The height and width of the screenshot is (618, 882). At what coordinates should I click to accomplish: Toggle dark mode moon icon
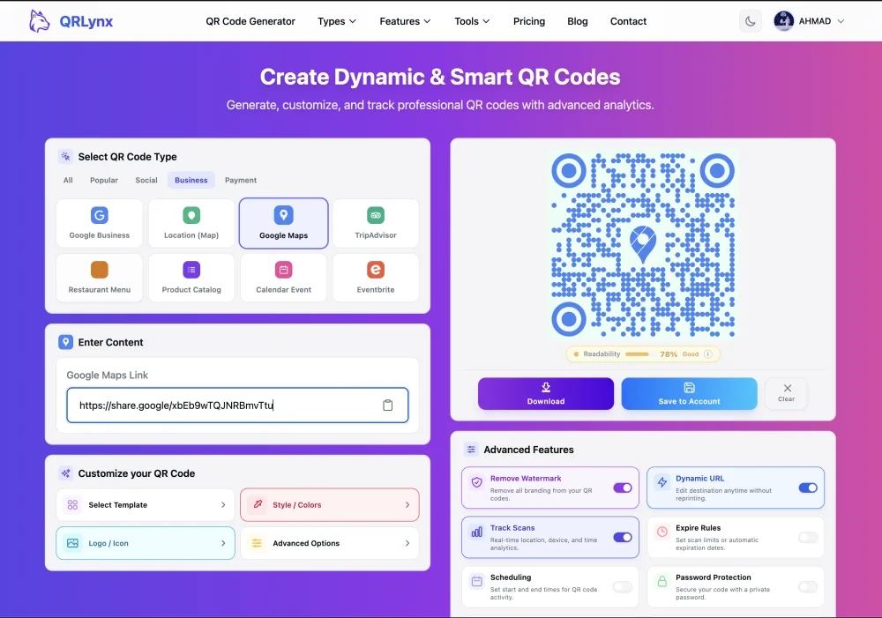(x=751, y=21)
